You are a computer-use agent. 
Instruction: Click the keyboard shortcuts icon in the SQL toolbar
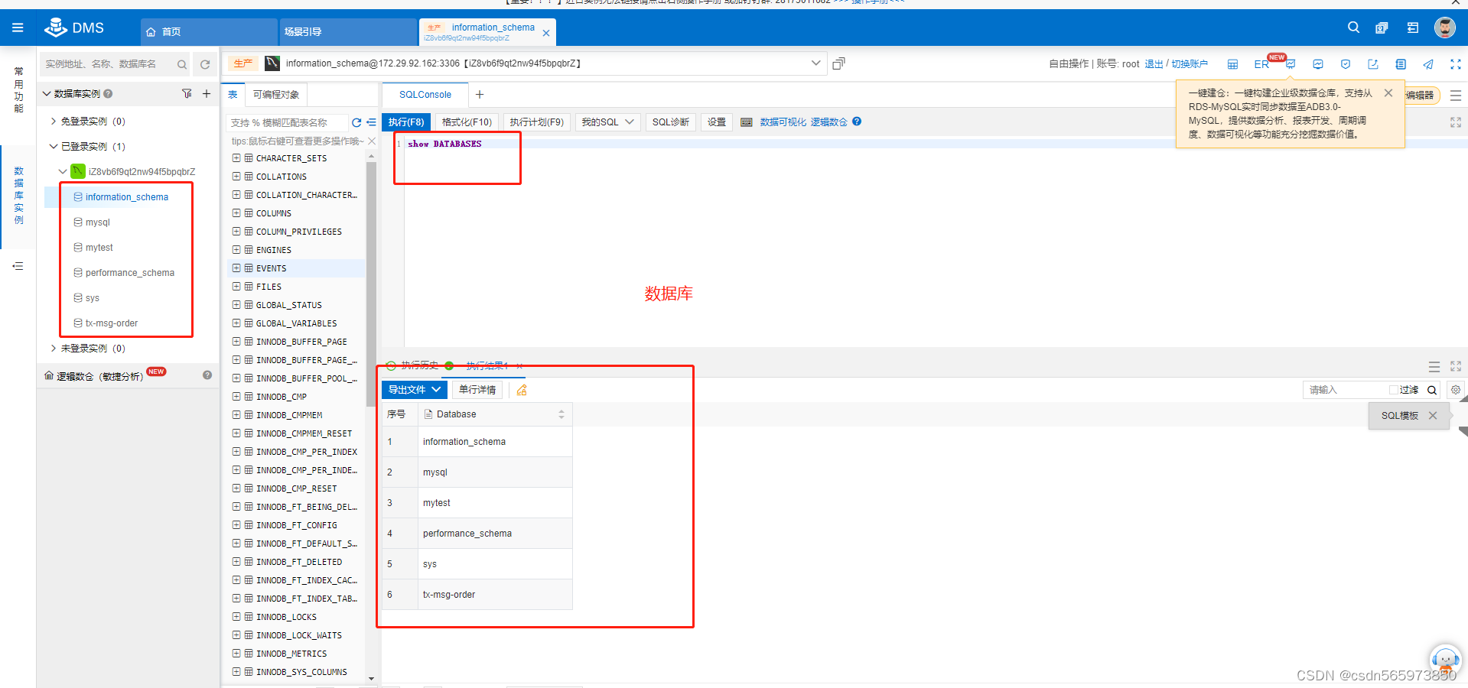[x=747, y=122]
